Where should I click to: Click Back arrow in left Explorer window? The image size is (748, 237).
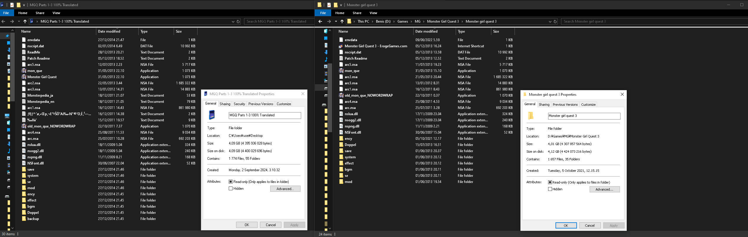[4, 21]
